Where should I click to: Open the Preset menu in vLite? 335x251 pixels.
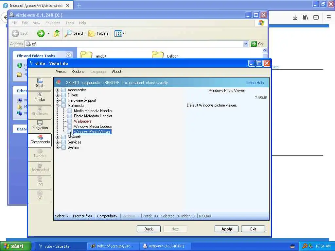pyautogui.click(x=61, y=72)
